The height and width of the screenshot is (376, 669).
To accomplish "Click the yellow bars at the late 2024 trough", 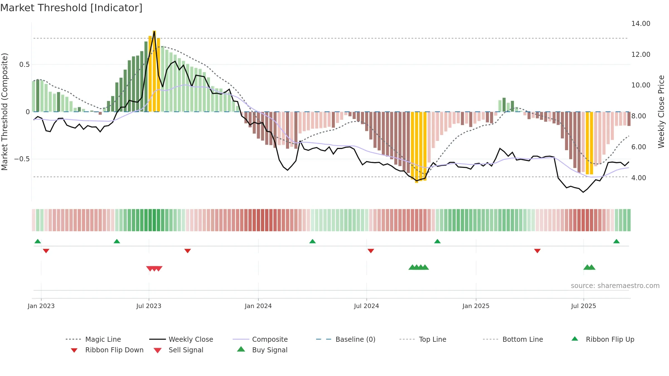I will [x=419, y=147].
